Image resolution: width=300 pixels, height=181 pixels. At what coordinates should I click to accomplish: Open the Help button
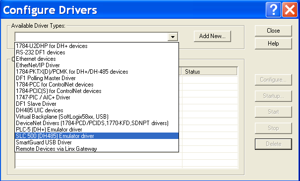click(x=273, y=44)
